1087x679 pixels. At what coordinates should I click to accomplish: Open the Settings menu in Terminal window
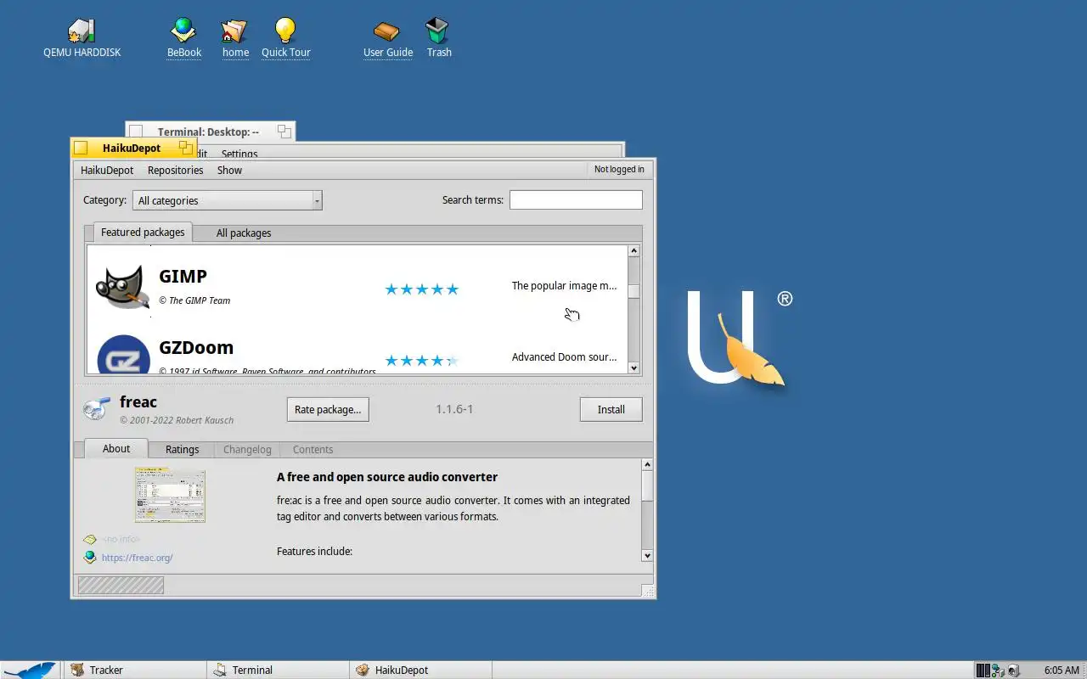[239, 154]
